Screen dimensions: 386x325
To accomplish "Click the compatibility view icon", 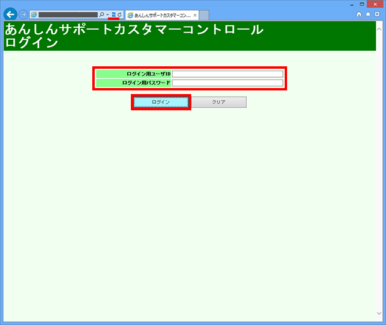I will click(114, 14).
